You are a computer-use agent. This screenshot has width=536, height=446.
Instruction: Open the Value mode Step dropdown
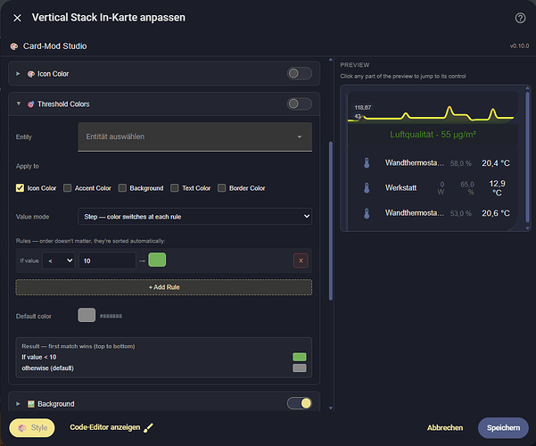(x=194, y=217)
